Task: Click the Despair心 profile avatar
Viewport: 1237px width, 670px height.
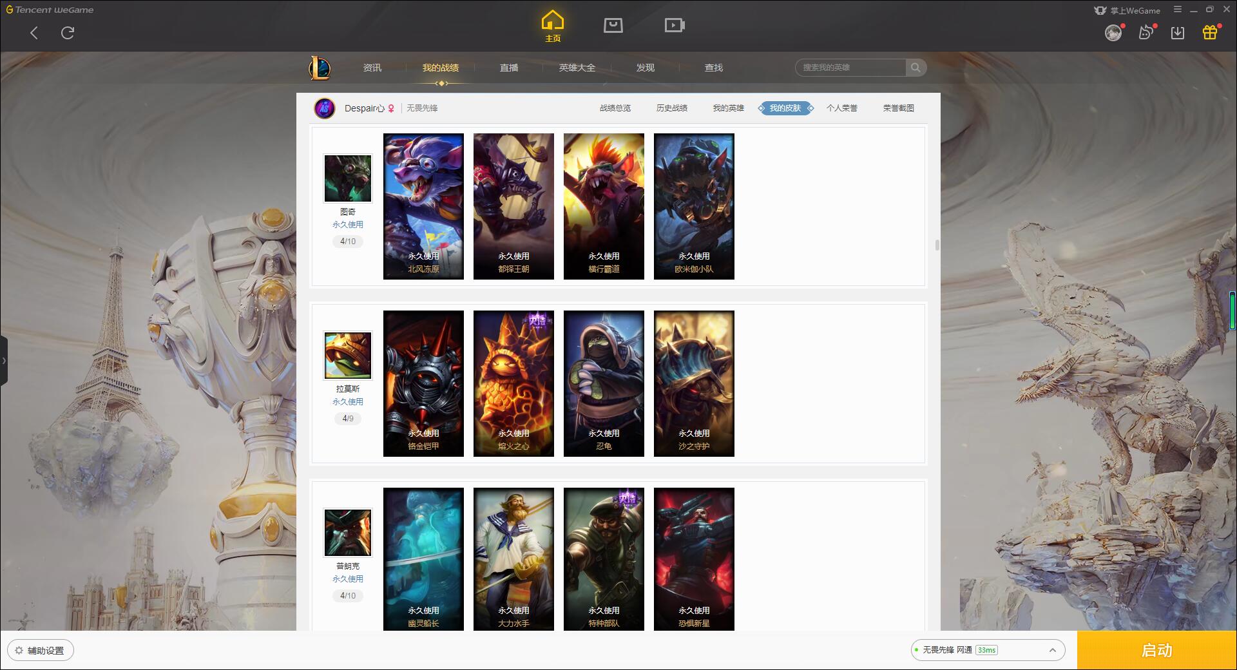Action: click(x=325, y=108)
